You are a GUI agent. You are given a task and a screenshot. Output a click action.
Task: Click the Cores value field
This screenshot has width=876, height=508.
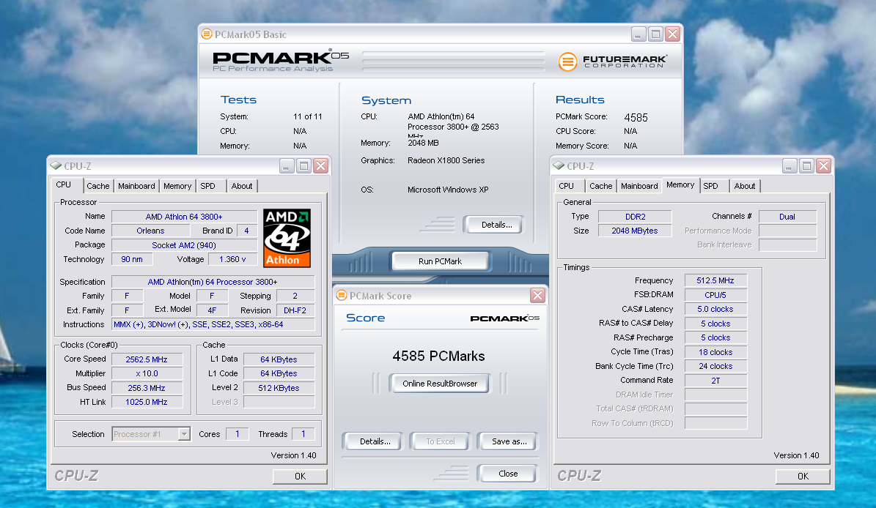click(x=237, y=434)
